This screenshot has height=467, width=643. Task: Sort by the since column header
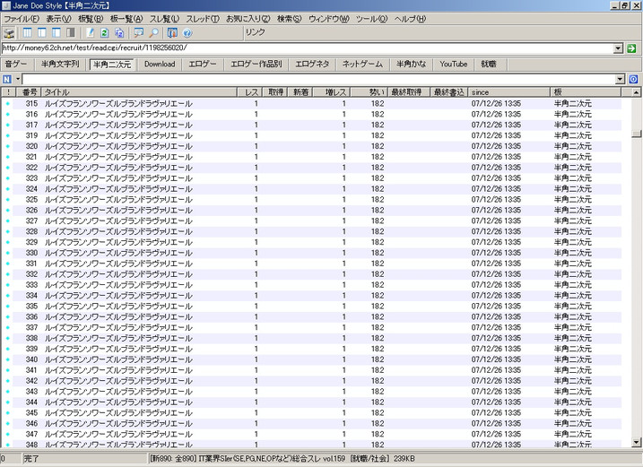click(x=508, y=92)
